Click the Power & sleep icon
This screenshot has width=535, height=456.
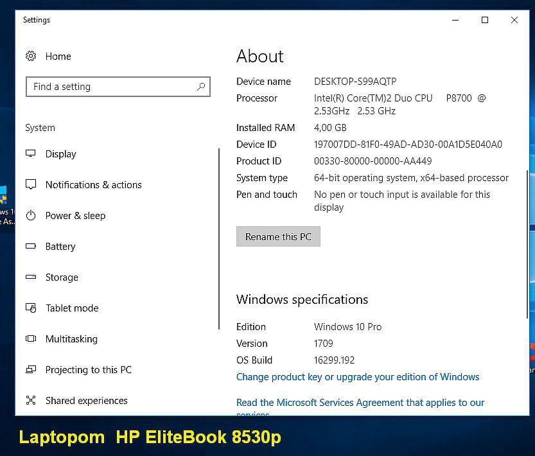31,215
